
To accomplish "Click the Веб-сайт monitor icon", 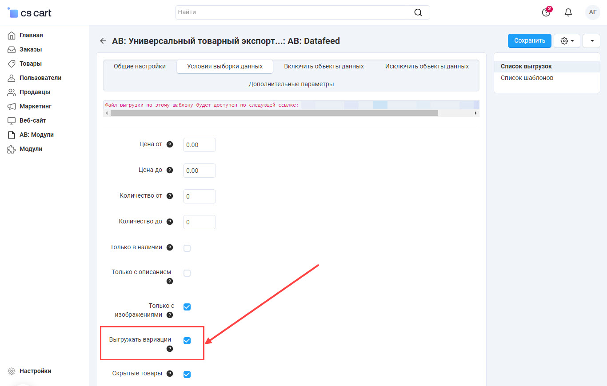I will (12, 120).
